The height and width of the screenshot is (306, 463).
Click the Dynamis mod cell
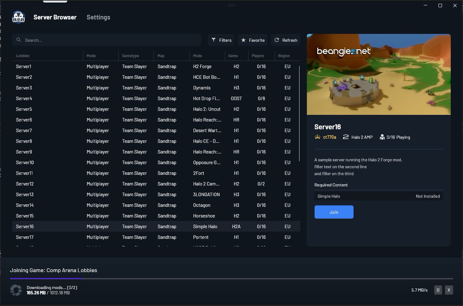(x=202, y=88)
